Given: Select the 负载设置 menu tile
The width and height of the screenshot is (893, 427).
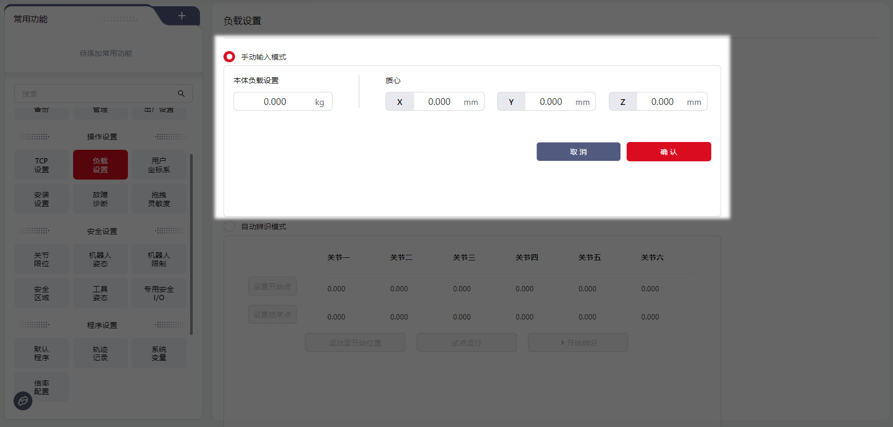Looking at the screenshot, I should 100,165.
